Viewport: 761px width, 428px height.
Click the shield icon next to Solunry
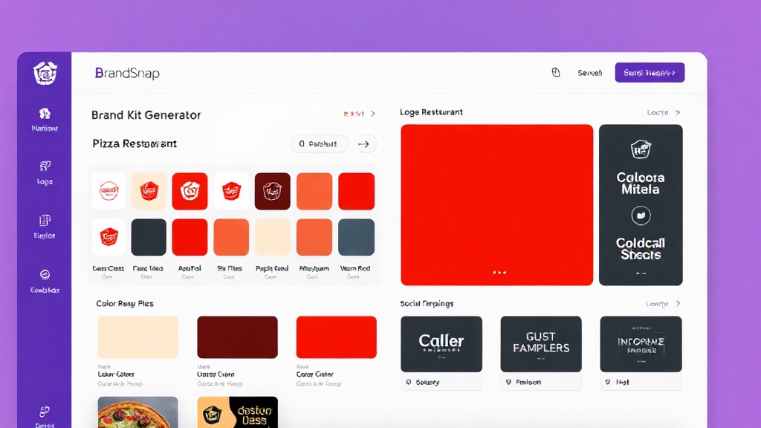coord(409,382)
